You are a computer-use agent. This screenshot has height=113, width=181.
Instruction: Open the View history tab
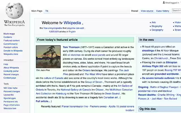pyautogui.click(x=163, y=11)
